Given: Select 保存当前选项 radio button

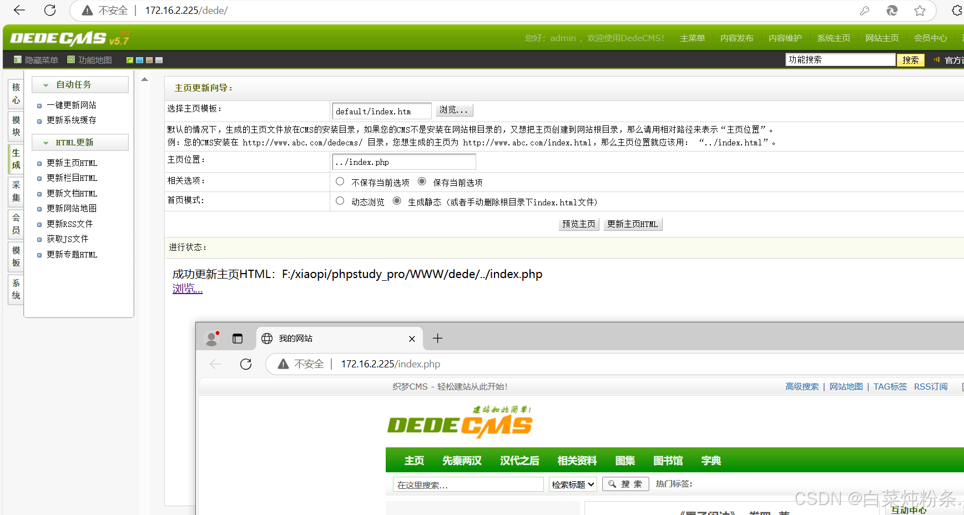Looking at the screenshot, I should (422, 181).
